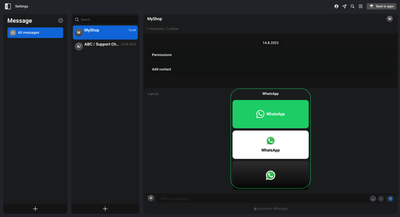Cancel the WhatsApp template picker
The width and height of the screenshot is (400, 217).
153,94
